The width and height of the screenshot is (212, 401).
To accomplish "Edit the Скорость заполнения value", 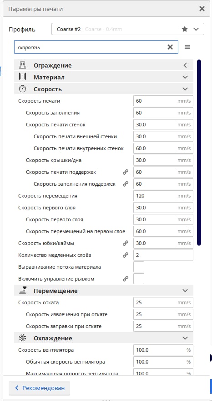I will tap(163, 113).
